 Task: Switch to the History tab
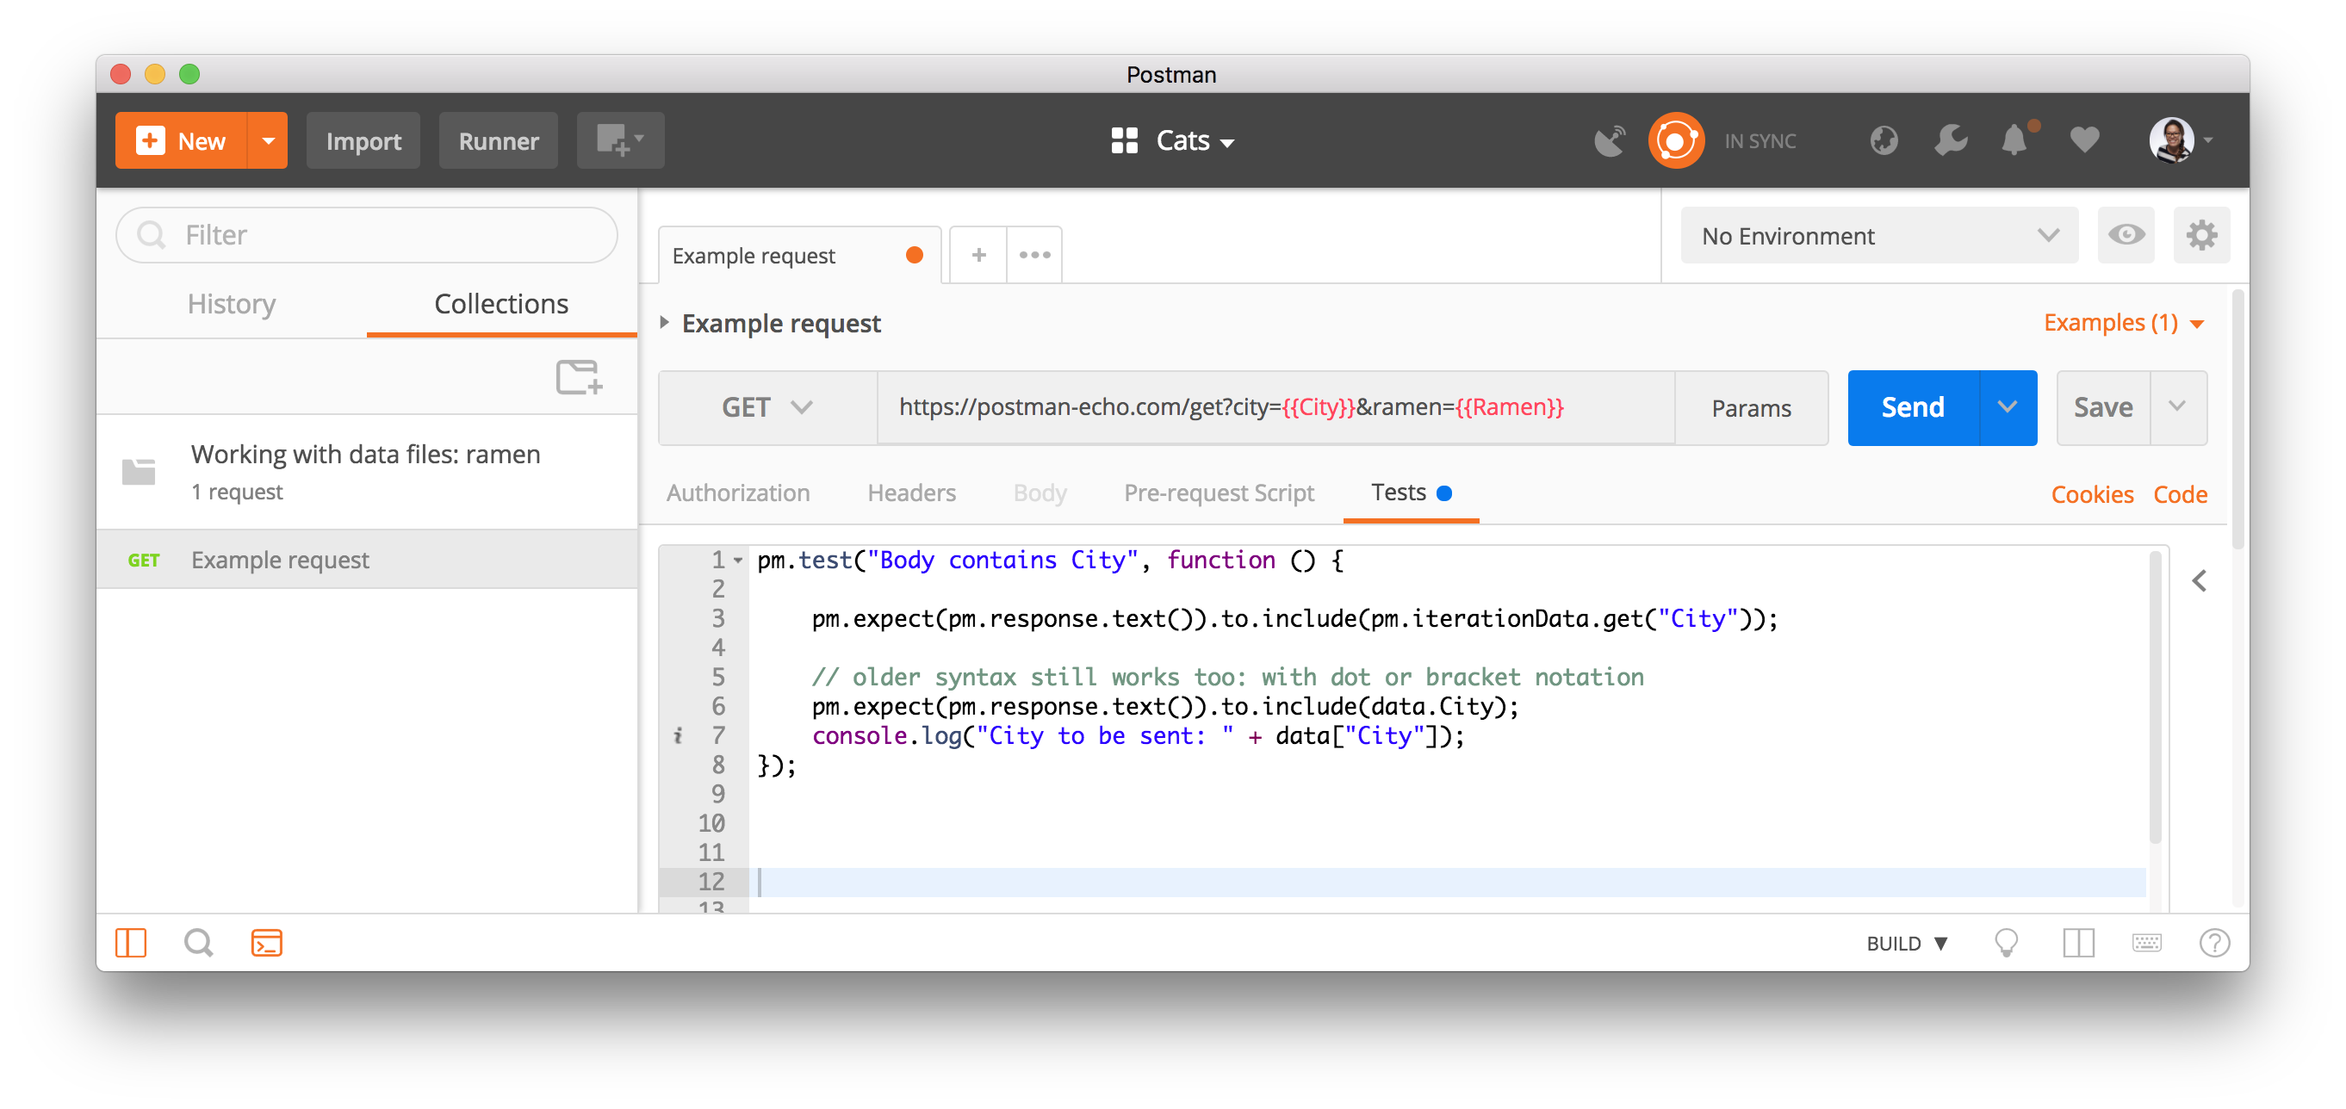[x=231, y=303]
